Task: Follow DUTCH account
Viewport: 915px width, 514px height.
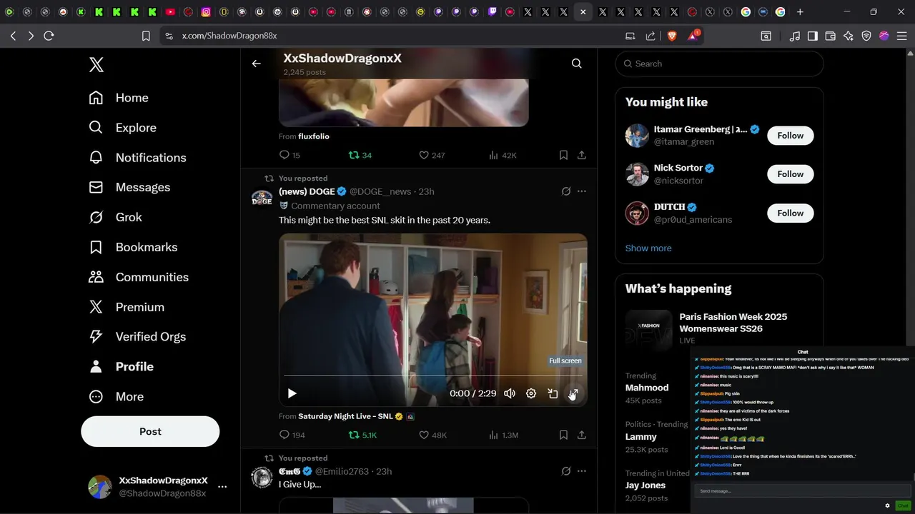Action: click(x=791, y=213)
